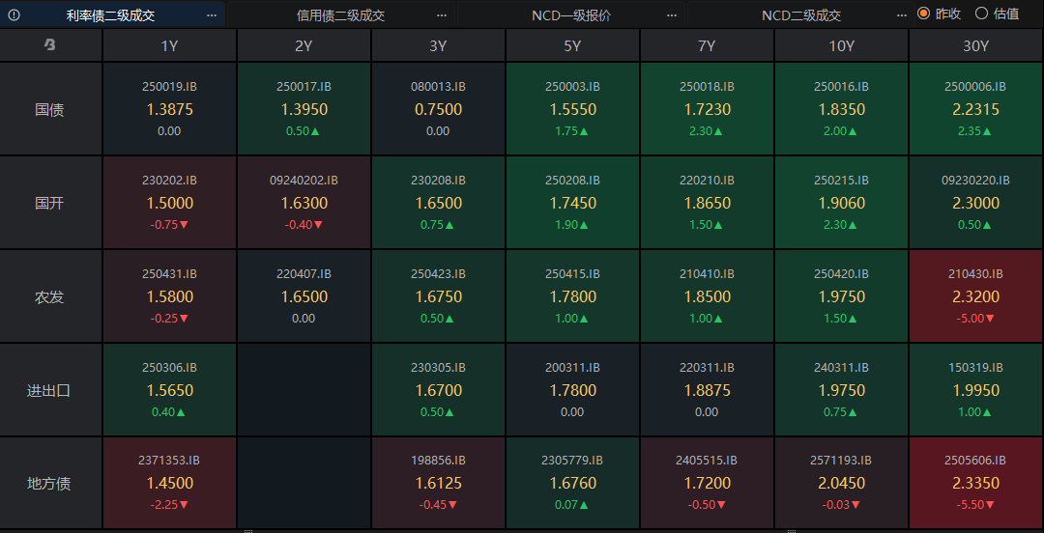
Task: Select the 30Y column header
Action: click(975, 45)
